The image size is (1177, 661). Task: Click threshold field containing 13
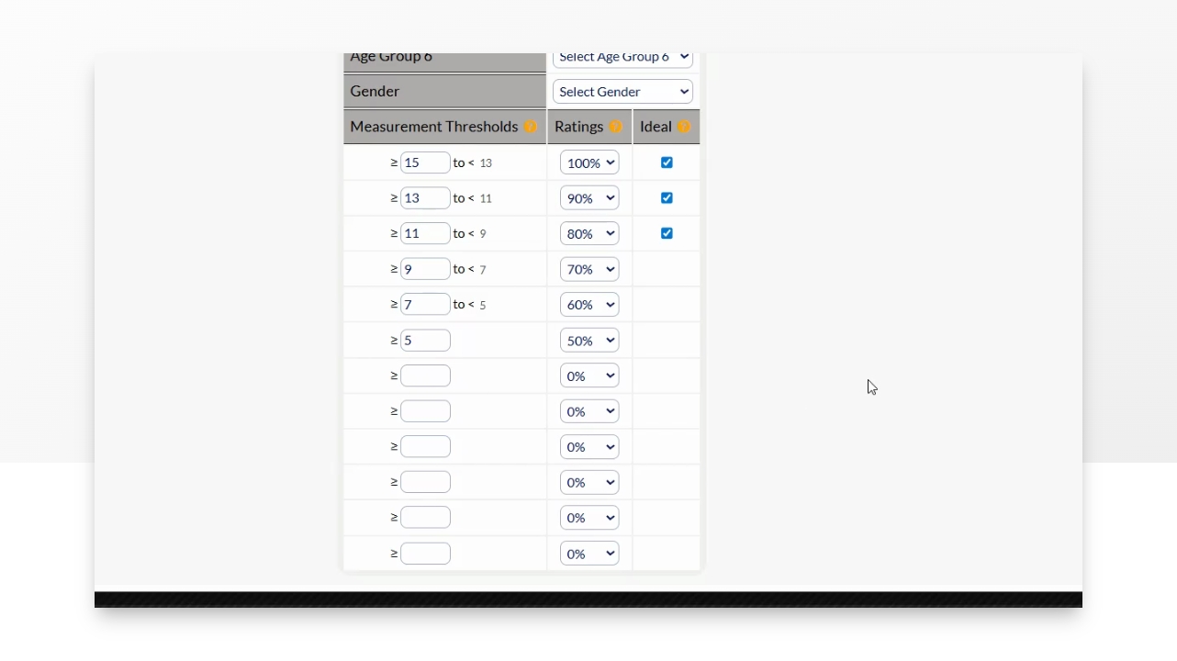425,198
